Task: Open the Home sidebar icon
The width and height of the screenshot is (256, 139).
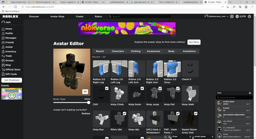Action: pyautogui.click(x=3, y=29)
